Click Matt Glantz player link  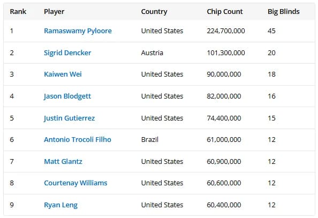click(63, 161)
